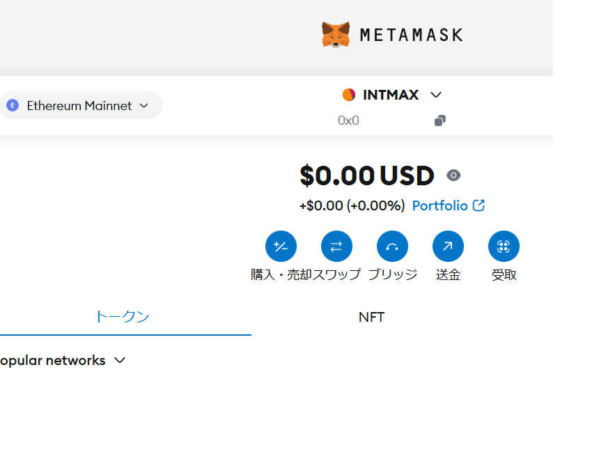Click the $0.00 USD balance amount
This screenshot has width=599, height=459.
[x=367, y=176]
